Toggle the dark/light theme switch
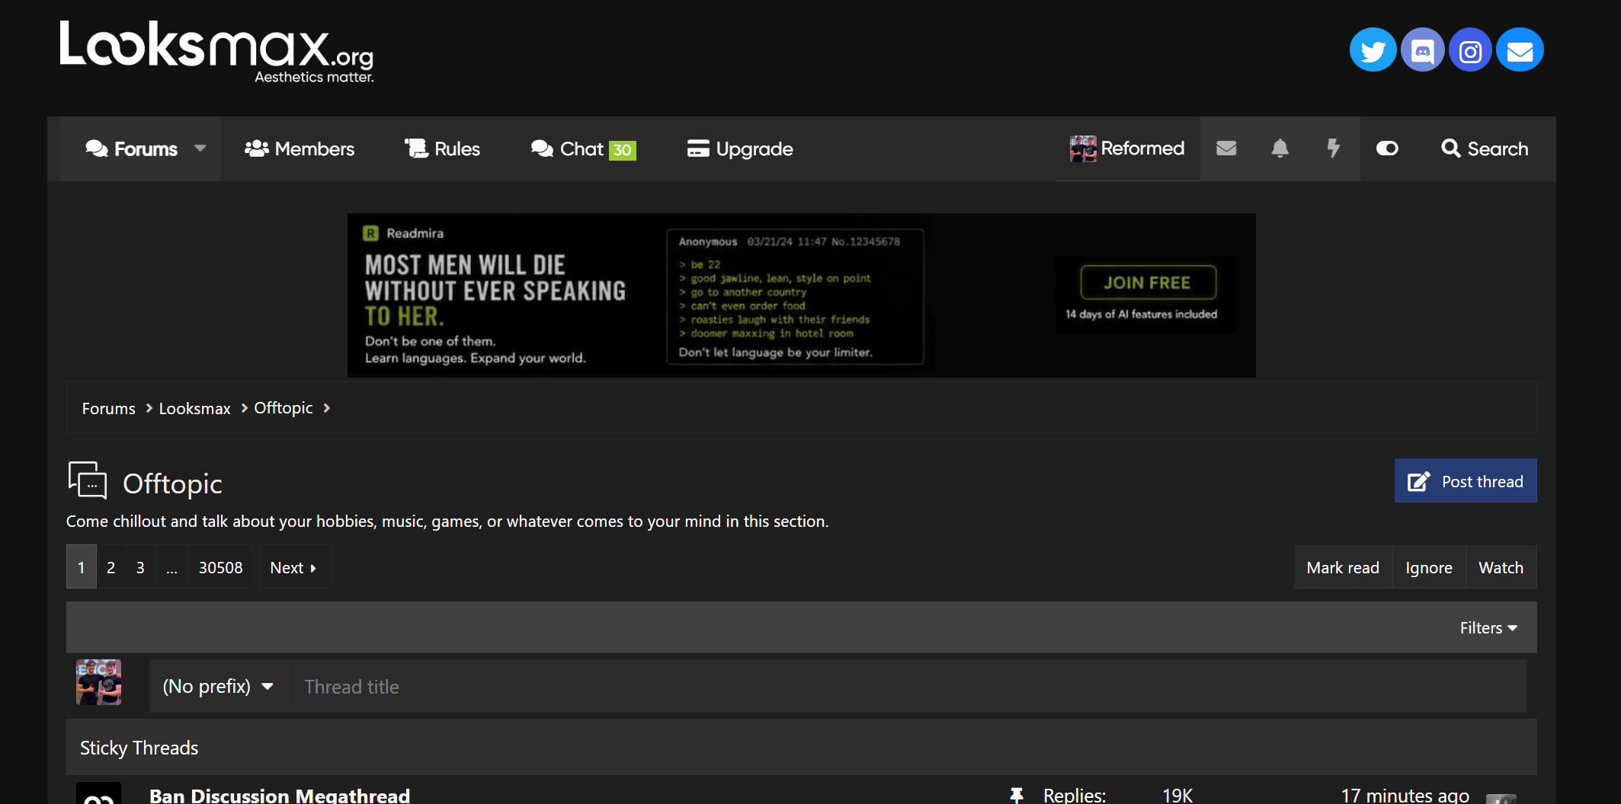1621x804 pixels. pos(1387,148)
